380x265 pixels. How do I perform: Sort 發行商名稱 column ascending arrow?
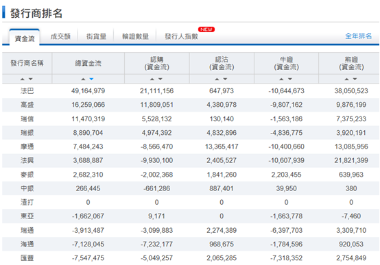tap(23, 79)
